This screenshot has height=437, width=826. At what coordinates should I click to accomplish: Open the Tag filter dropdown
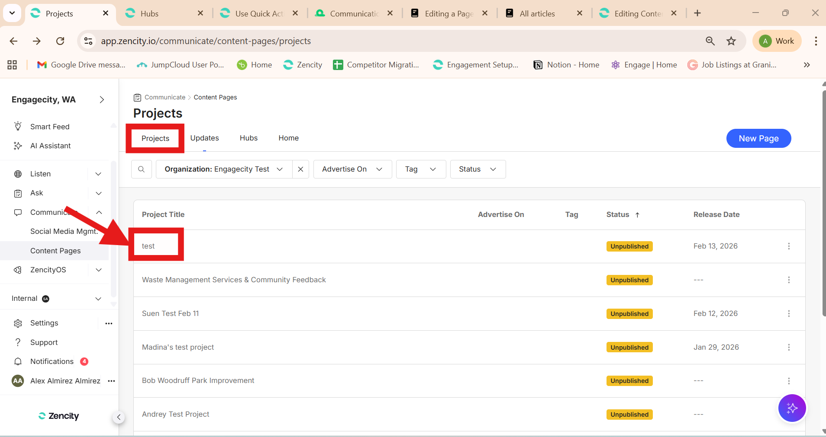coord(420,169)
